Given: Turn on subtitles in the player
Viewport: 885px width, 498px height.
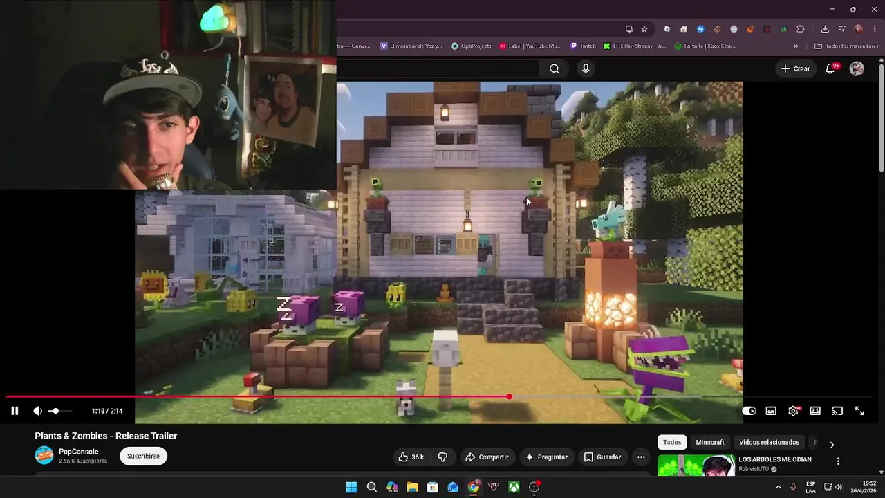Looking at the screenshot, I should pos(771,411).
